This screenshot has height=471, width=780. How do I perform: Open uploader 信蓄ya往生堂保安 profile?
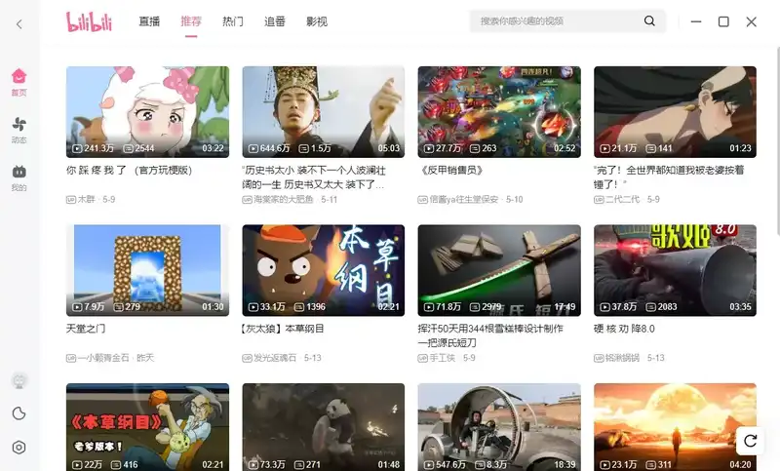(464, 199)
